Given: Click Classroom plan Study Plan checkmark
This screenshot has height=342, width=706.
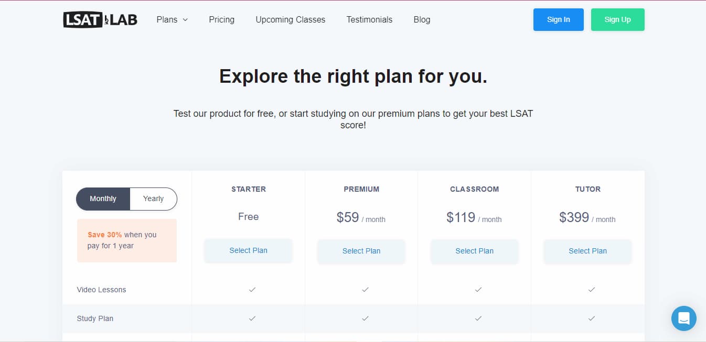Looking at the screenshot, I should point(478,318).
